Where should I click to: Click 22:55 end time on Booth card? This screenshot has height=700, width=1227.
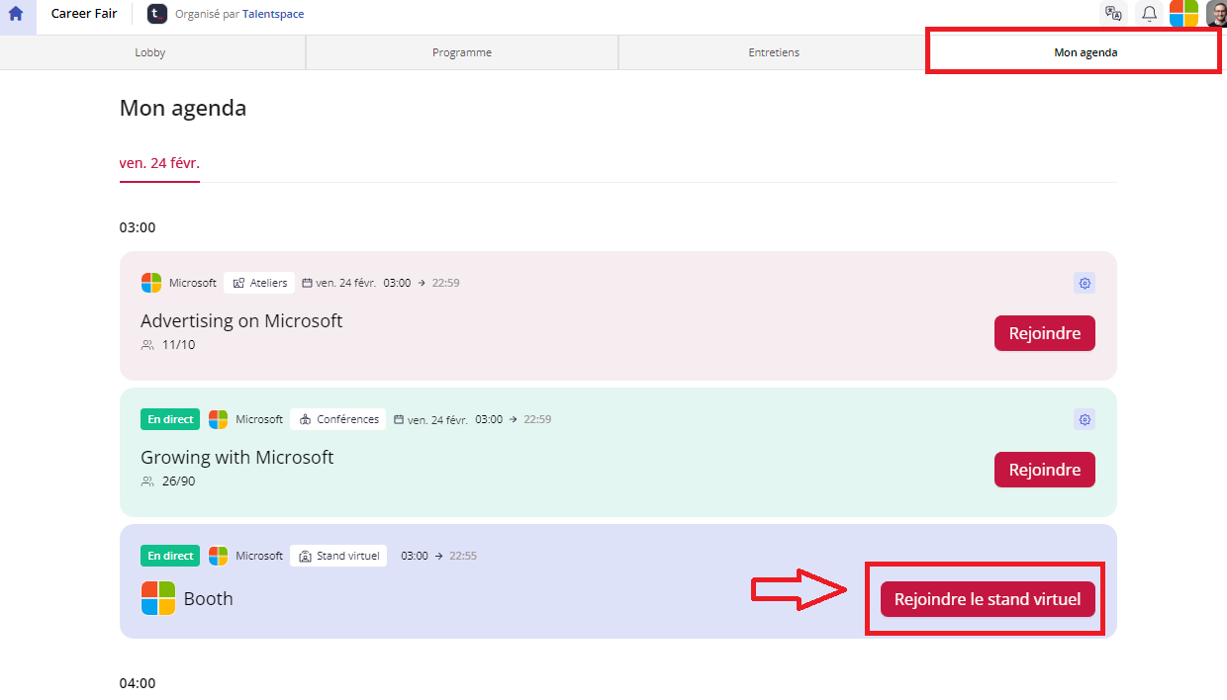[x=463, y=556]
